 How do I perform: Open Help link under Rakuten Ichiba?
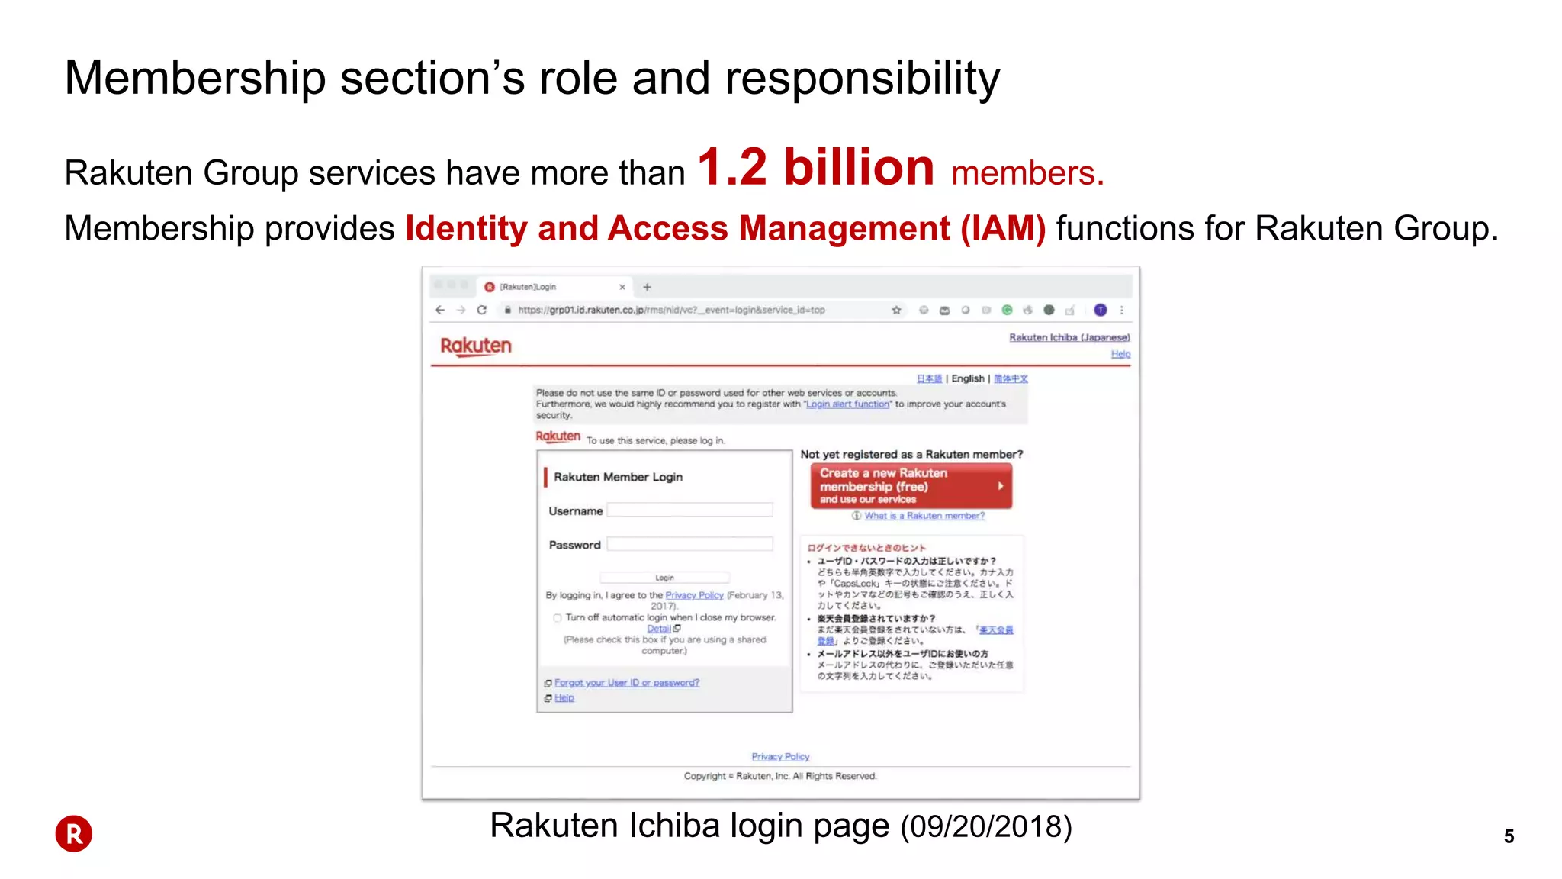[x=1120, y=354]
